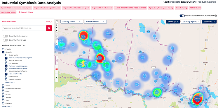
Task: Click the red map layer icon
Action: [x=57, y=69]
